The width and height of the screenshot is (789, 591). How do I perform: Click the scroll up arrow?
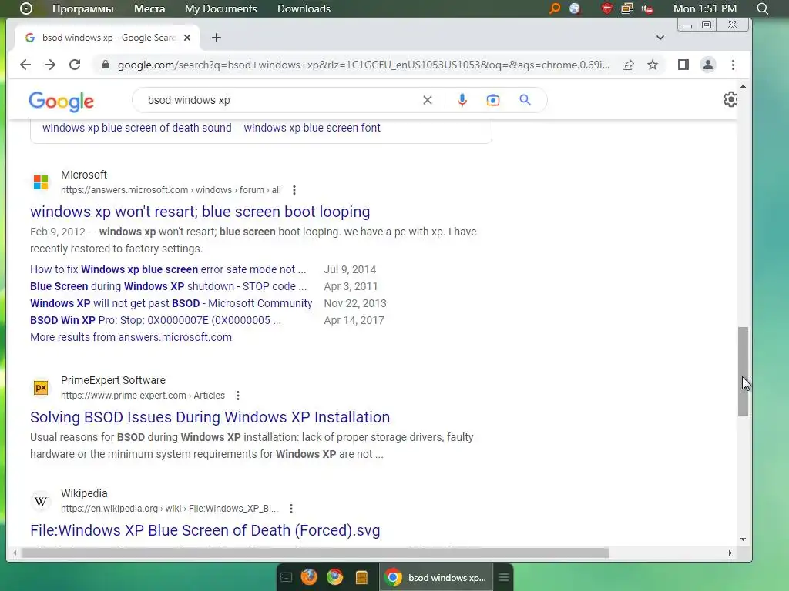(x=744, y=87)
